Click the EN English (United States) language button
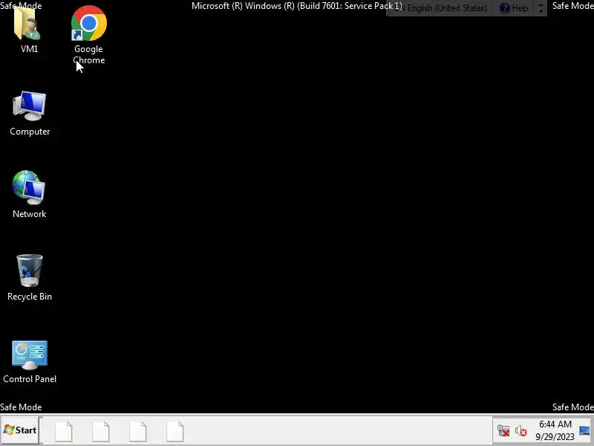 point(441,8)
